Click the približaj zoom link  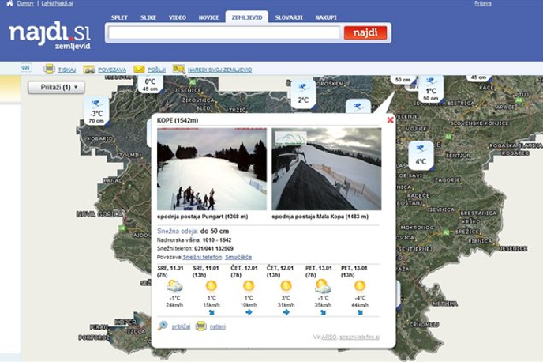coord(181,326)
